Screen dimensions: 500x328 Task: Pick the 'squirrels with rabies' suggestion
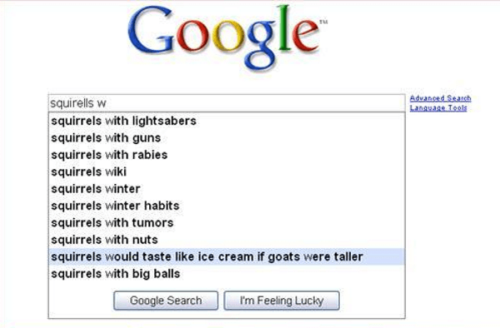(x=227, y=155)
